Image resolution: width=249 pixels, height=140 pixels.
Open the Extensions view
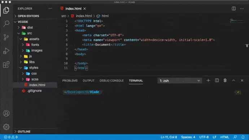pos(6,65)
